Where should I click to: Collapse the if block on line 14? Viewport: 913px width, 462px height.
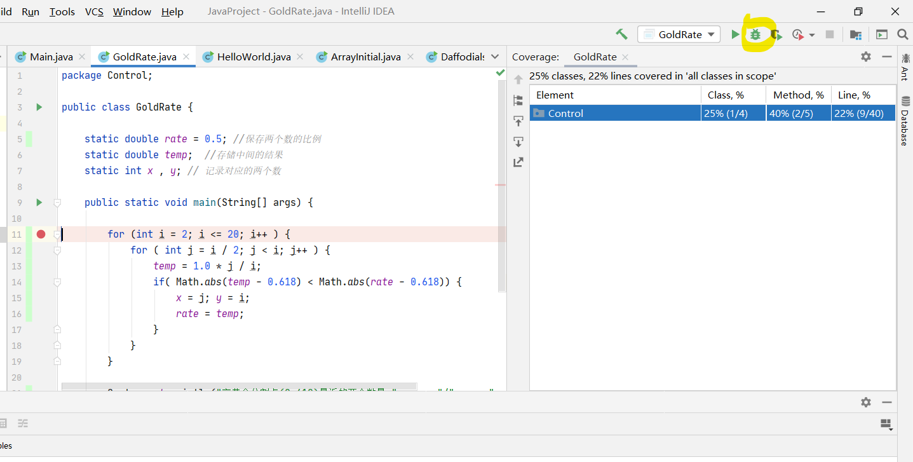[57, 282]
